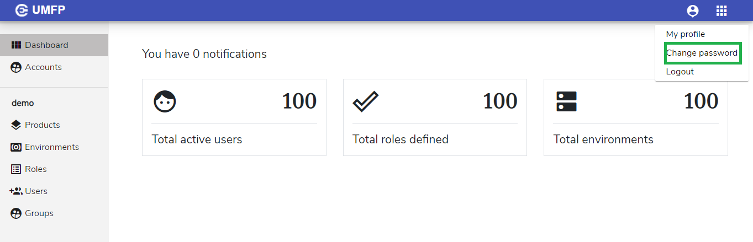Viewport: 753px width, 242px height.
Task: Open the Total roles defined card
Action: pos(435,117)
